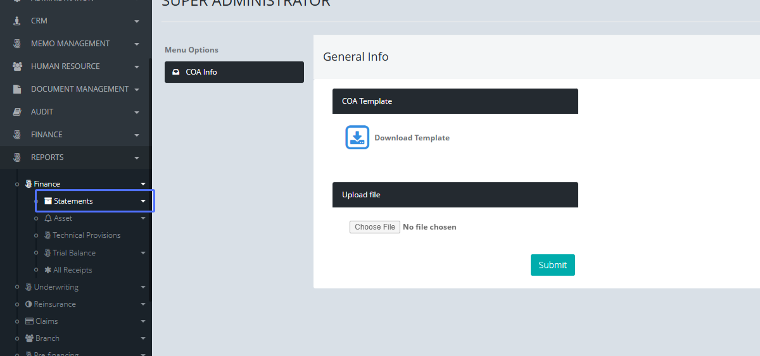Click the Download Template link text
Image resolution: width=760 pixels, height=356 pixels.
[x=412, y=138]
